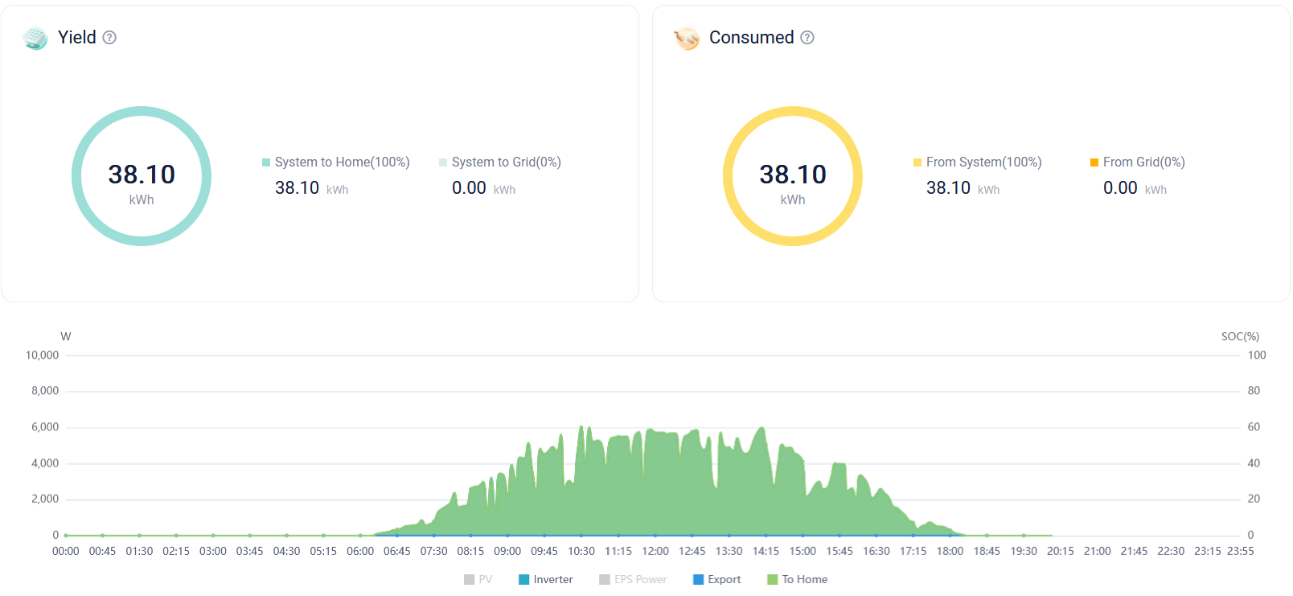Screen dimensions: 1293x596
Task: Click the 23:55 time axis label
Action: coord(1241,551)
